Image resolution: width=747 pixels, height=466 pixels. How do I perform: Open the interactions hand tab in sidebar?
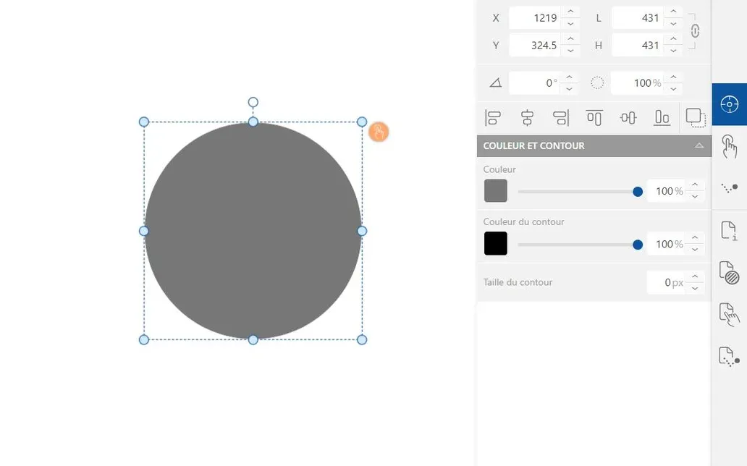pyautogui.click(x=729, y=147)
